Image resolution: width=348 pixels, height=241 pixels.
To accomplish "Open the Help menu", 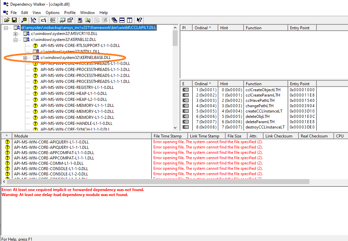I will pyautogui.click(x=103, y=13).
